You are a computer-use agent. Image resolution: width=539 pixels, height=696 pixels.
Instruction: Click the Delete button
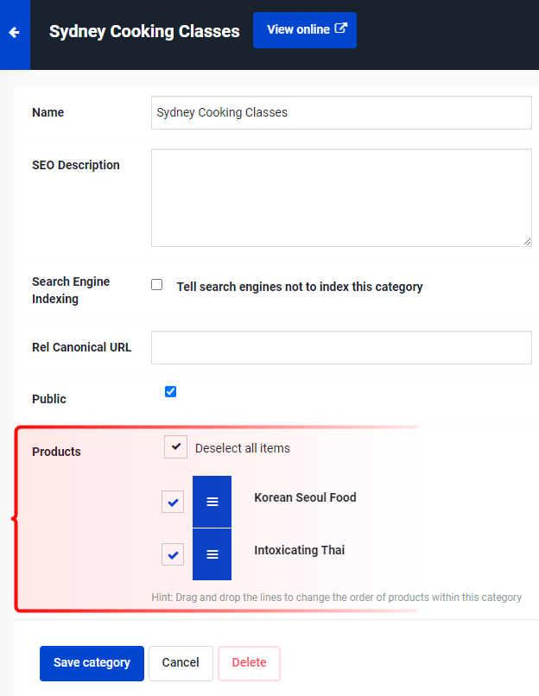point(249,663)
